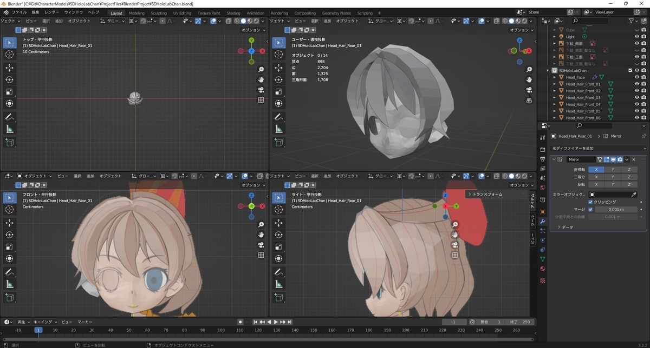Click the timeline end frame field 250
This screenshot has height=348, width=650.
pos(519,322)
